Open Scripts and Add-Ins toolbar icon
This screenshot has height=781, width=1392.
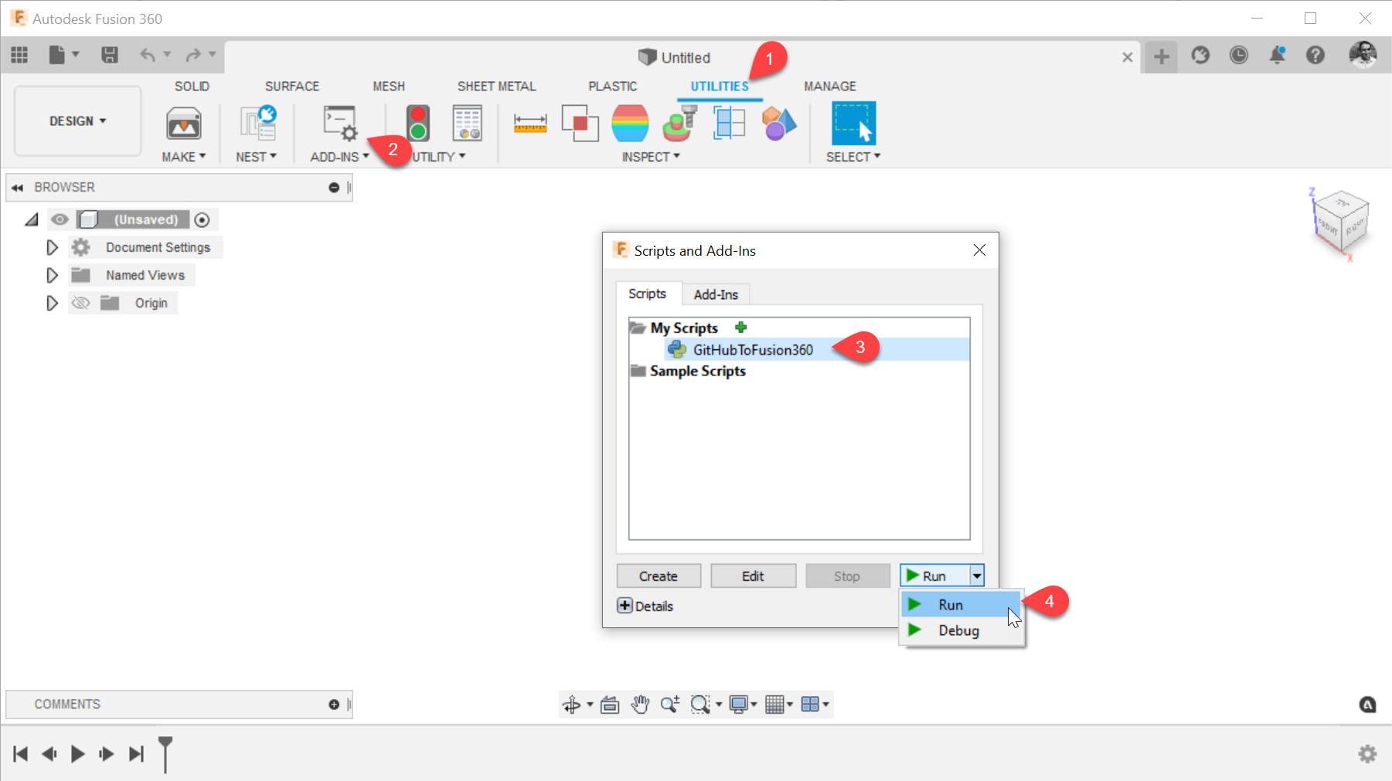pyautogui.click(x=340, y=124)
